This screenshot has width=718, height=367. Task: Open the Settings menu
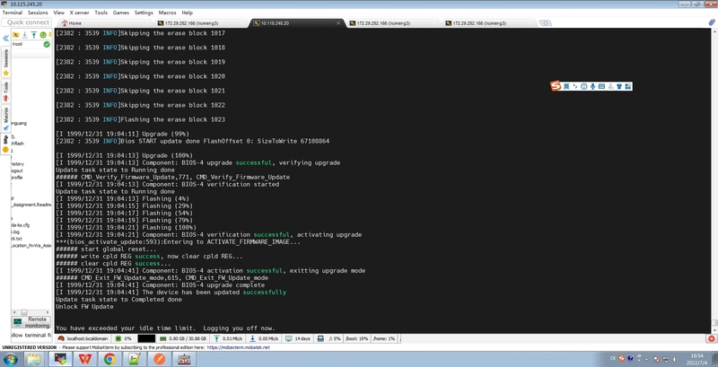pyautogui.click(x=144, y=13)
